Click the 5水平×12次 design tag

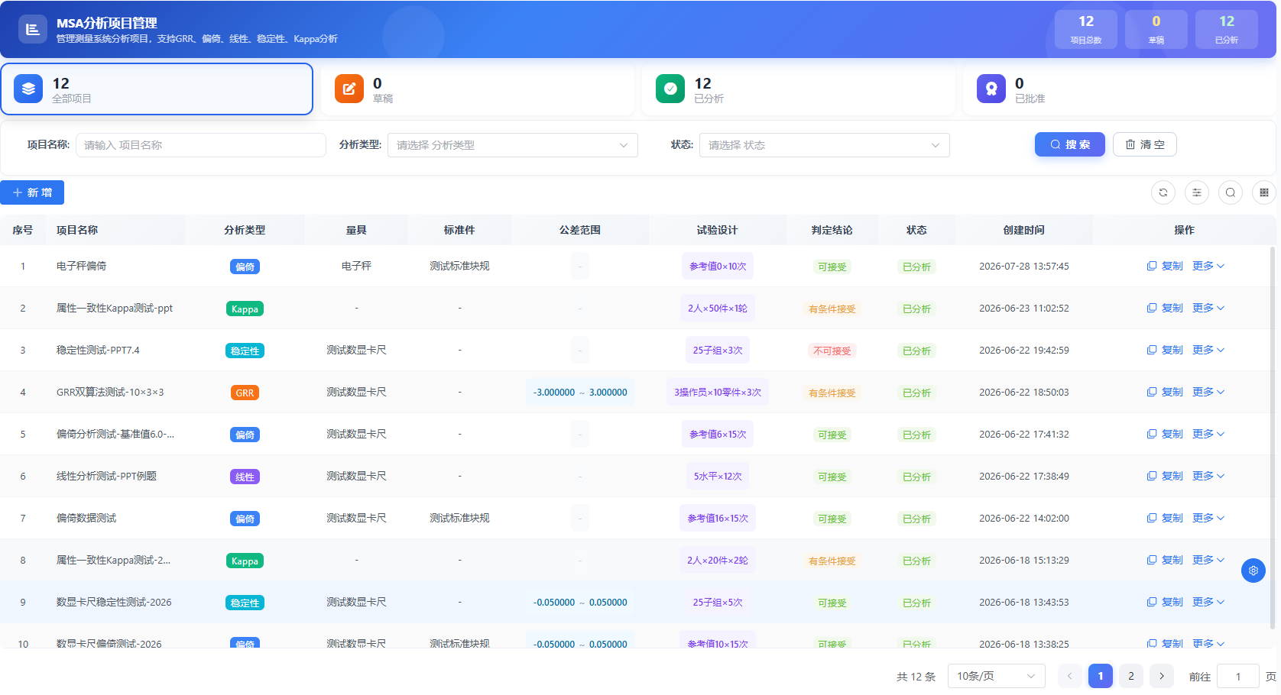point(718,476)
